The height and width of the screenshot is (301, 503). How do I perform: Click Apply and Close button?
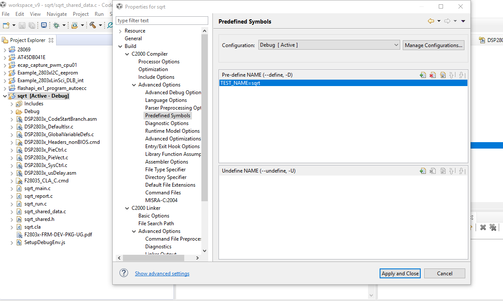[400, 274]
